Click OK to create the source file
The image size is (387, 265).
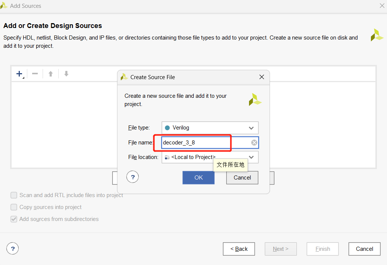(x=199, y=178)
